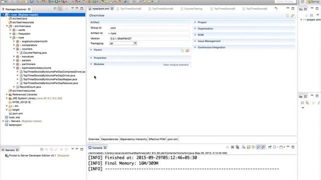Expand the Project section
This screenshot has height=180, width=321.
pyautogui.click(x=195, y=22)
